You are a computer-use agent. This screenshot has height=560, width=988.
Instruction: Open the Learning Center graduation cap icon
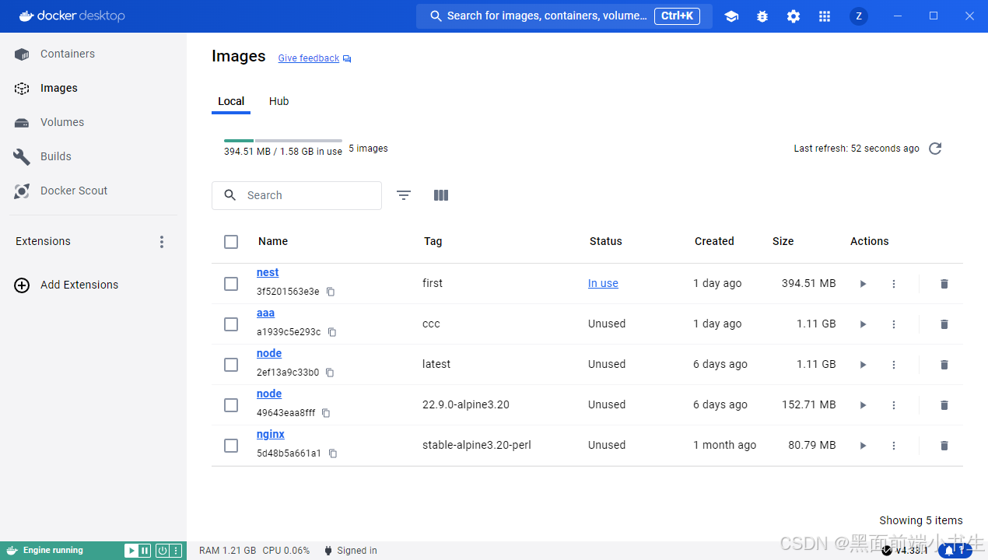(x=731, y=16)
